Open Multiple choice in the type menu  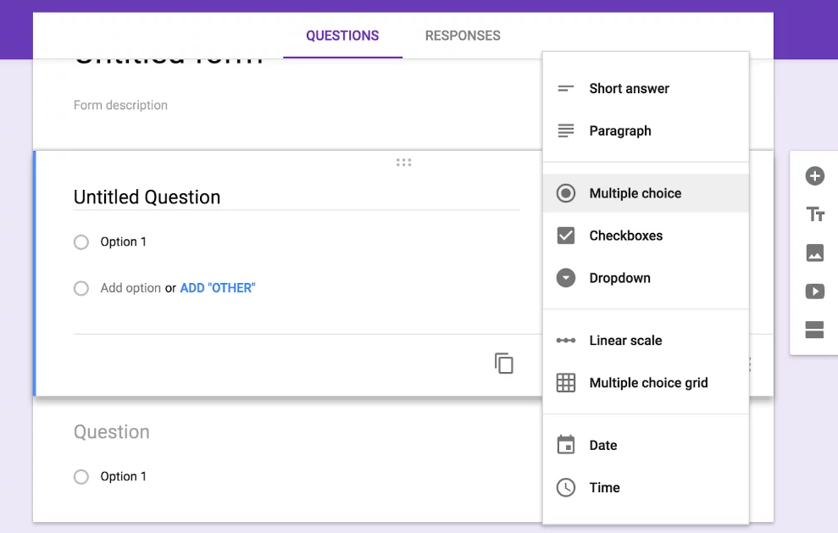(x=635, y=193)
